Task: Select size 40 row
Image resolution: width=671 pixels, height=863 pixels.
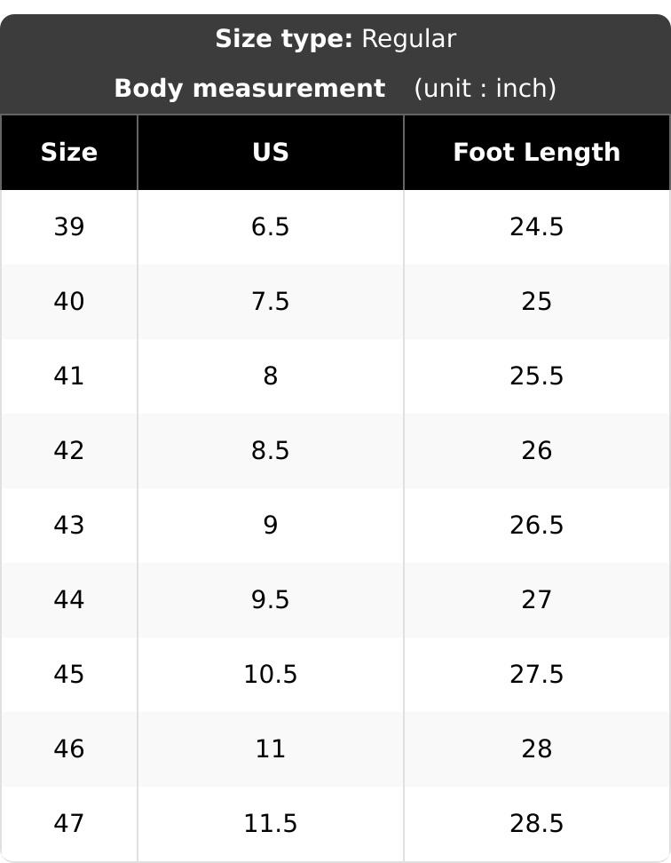Action: point(335,302)
